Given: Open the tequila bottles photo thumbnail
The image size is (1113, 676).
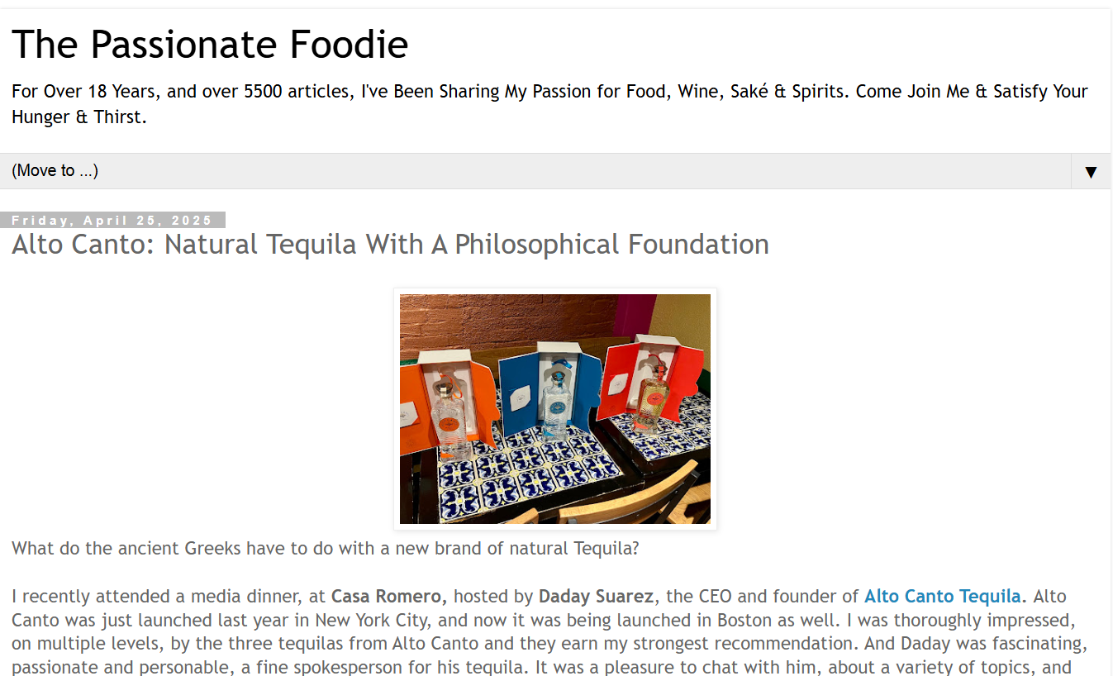Looking at the screenshot, I should [554, 409].
